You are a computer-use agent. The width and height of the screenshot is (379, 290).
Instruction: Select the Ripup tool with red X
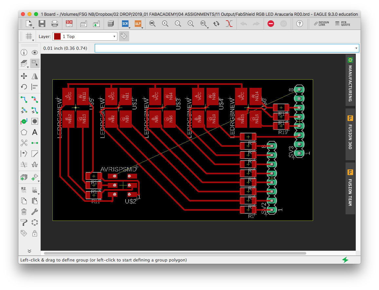coord(34,100)
